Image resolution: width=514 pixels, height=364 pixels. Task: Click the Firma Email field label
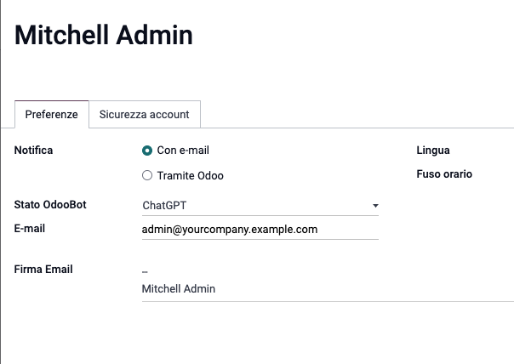(x=43, y=270)
